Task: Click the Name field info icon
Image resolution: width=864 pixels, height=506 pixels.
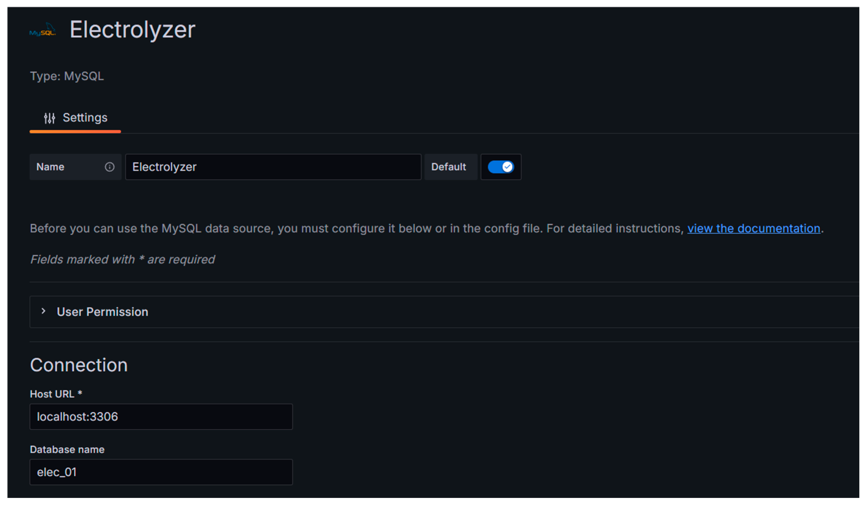Action: click(x=110, y=167)
